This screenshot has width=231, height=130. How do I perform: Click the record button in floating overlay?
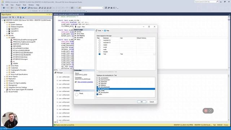(206, 111)
